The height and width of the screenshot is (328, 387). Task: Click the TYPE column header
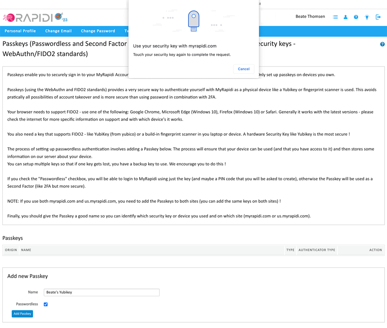pos(290,250)
